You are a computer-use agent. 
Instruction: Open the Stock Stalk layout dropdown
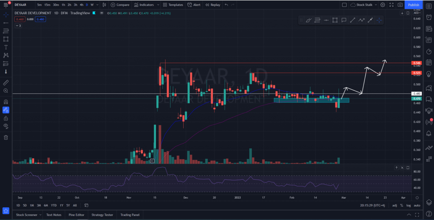coord(363,5)
